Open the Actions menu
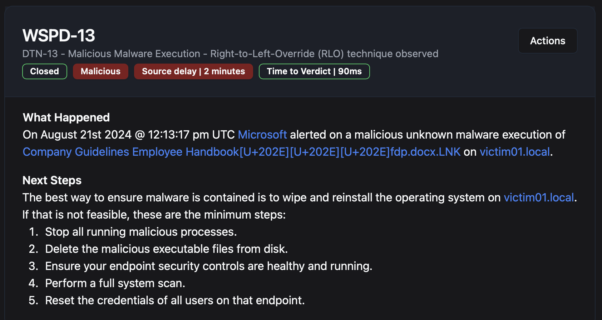 point(547,41)
